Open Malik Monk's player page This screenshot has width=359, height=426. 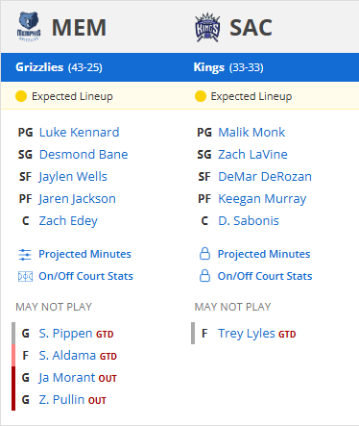pos(251,132)
